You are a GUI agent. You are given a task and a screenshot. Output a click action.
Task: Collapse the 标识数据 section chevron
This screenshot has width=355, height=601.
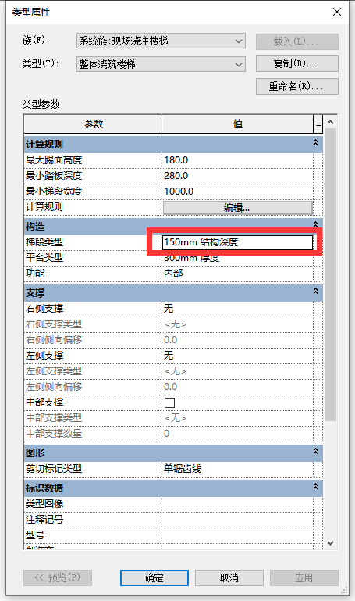coord(315,486)
